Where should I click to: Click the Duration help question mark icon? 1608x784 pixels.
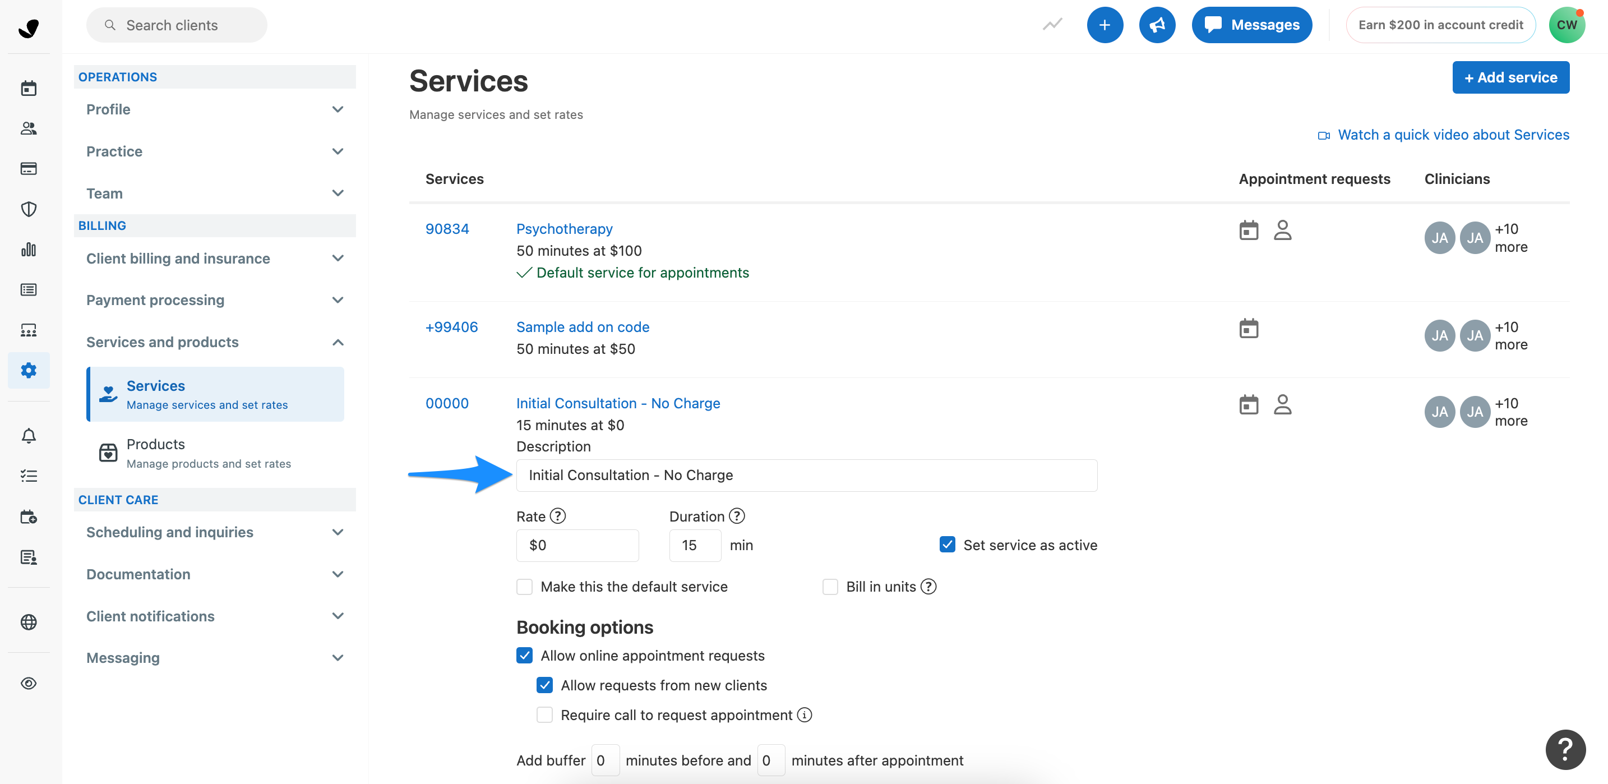(737, 516)
